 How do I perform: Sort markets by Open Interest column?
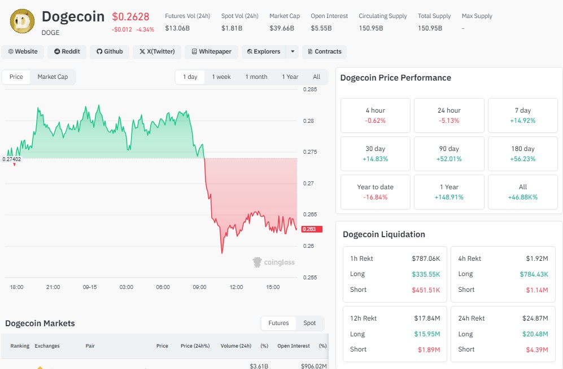click(x=293, y=346)
